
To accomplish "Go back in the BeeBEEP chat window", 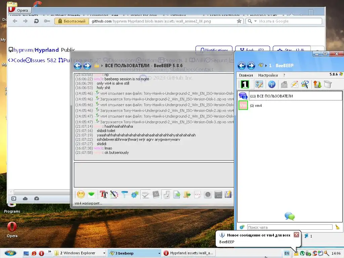I will (x=78, y=66).
